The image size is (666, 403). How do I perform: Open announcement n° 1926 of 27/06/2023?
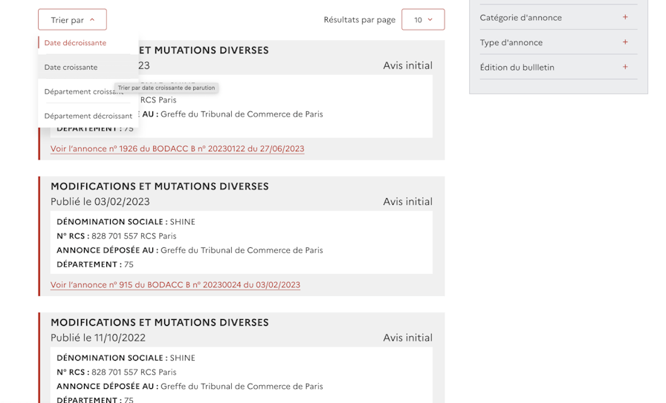pyautogui.click(x=178, y=149)
